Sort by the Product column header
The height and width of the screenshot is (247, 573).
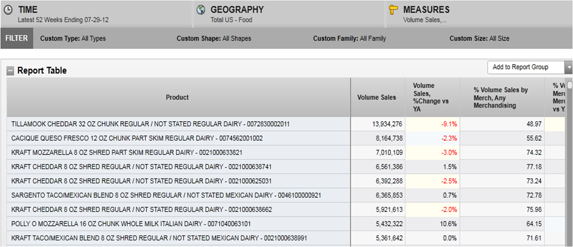tap(177, 98)
